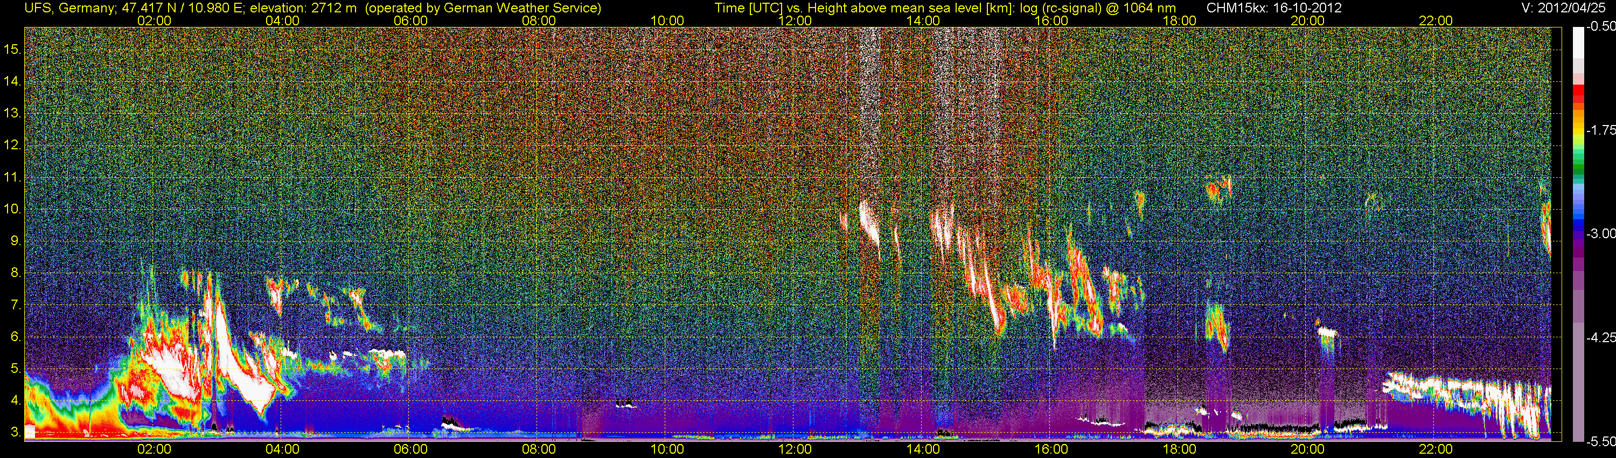This screenshot has width=1616, height=458.
Task: Select the 04:00 label on the top time axis
Action: (x=282, y=20)
